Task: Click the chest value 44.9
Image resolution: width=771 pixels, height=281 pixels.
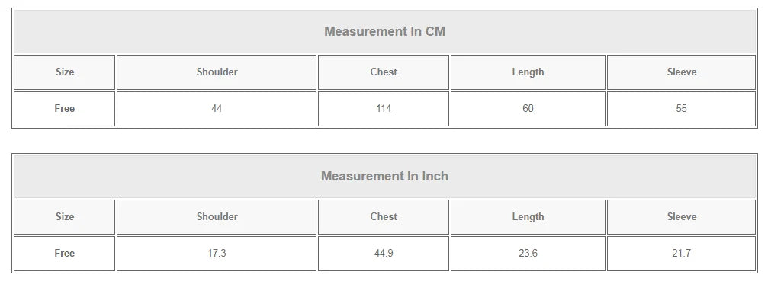Action: click(x=384, y=254)
